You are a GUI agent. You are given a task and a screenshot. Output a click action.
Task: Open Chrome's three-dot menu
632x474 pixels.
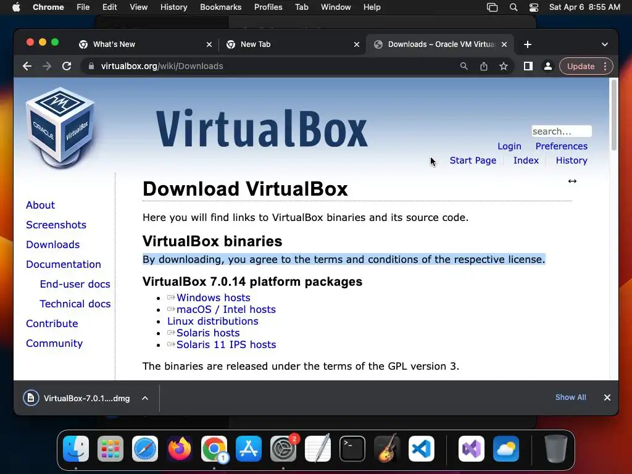(x=605, y=66)
